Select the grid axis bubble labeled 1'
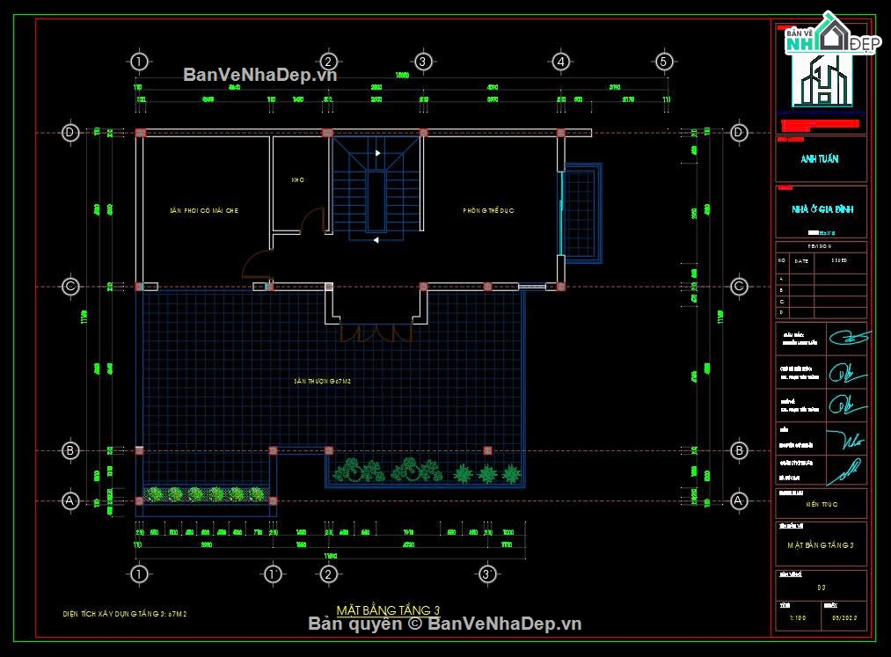This screenshot has width=891, height=657. point(273,574)
